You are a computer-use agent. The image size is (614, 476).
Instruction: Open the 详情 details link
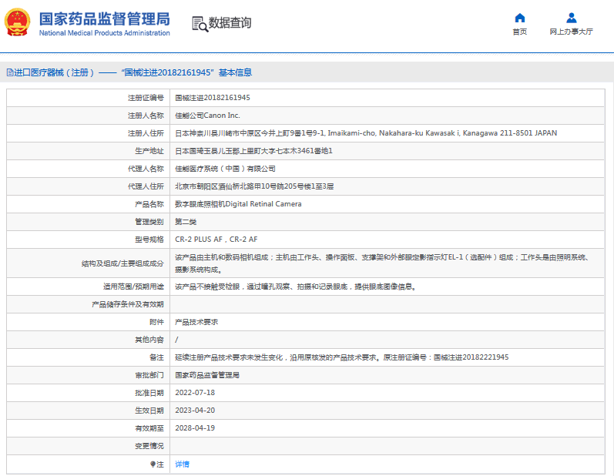point(182,464)
